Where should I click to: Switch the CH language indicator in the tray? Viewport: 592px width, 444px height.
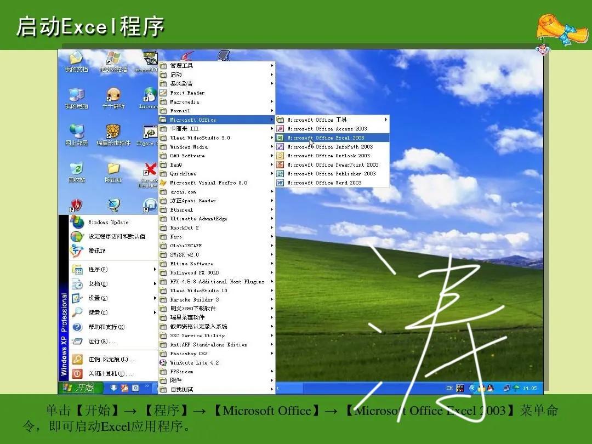(450, 388)
